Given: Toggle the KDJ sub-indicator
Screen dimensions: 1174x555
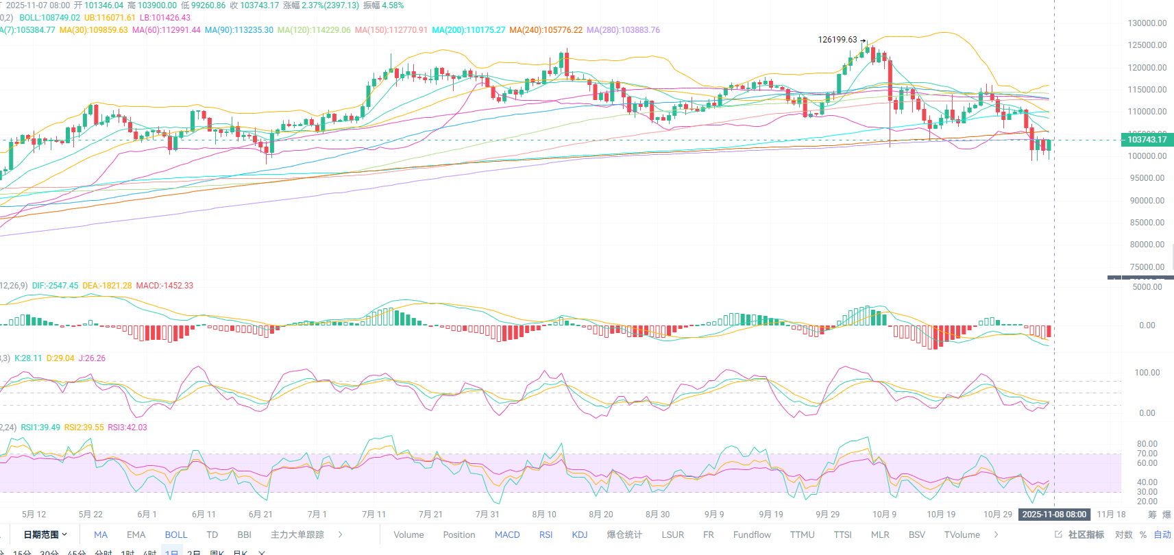Looking at the screenshot, I should (580, 534).
